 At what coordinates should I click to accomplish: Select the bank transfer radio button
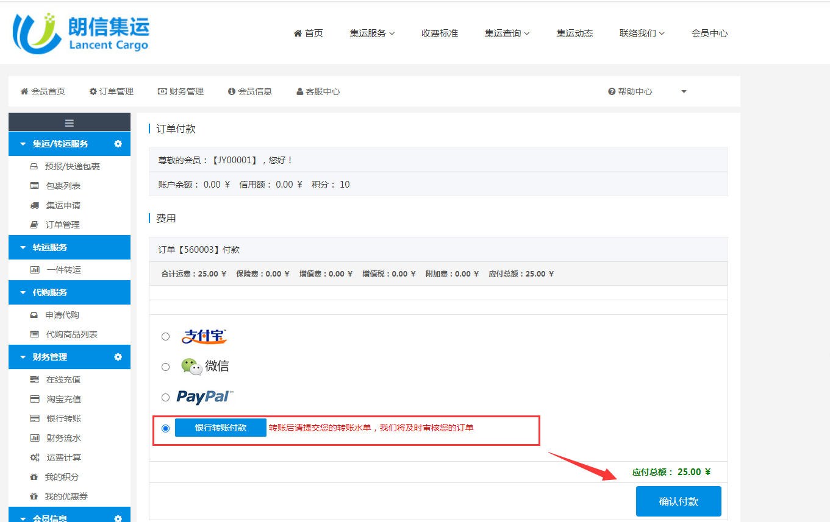tap(165, 428)
